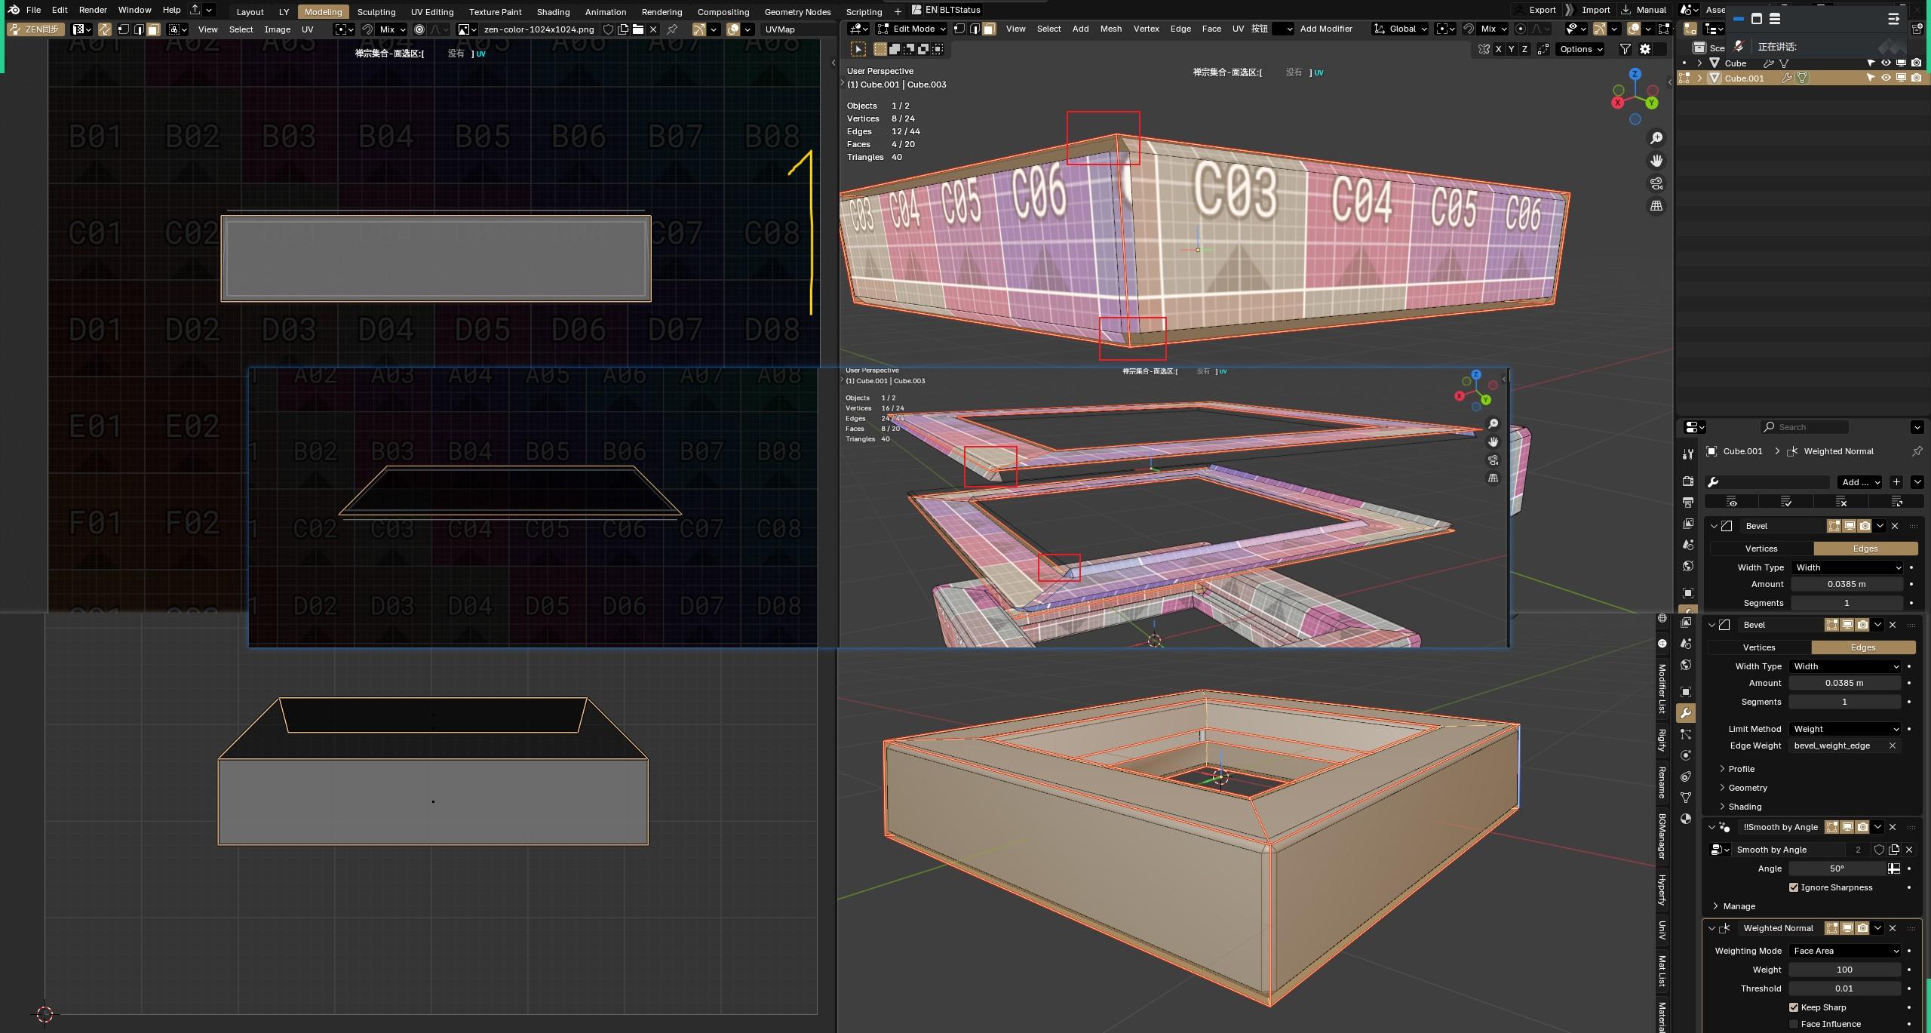Toggle X axis mirror button
The height and width of the screenshot is (1033, 1931).
[1498, 49]
